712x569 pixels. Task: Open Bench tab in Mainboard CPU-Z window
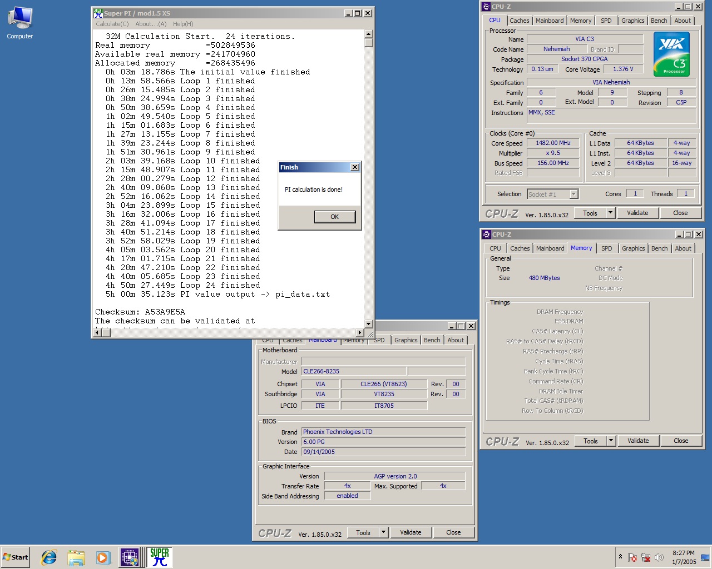432,340
